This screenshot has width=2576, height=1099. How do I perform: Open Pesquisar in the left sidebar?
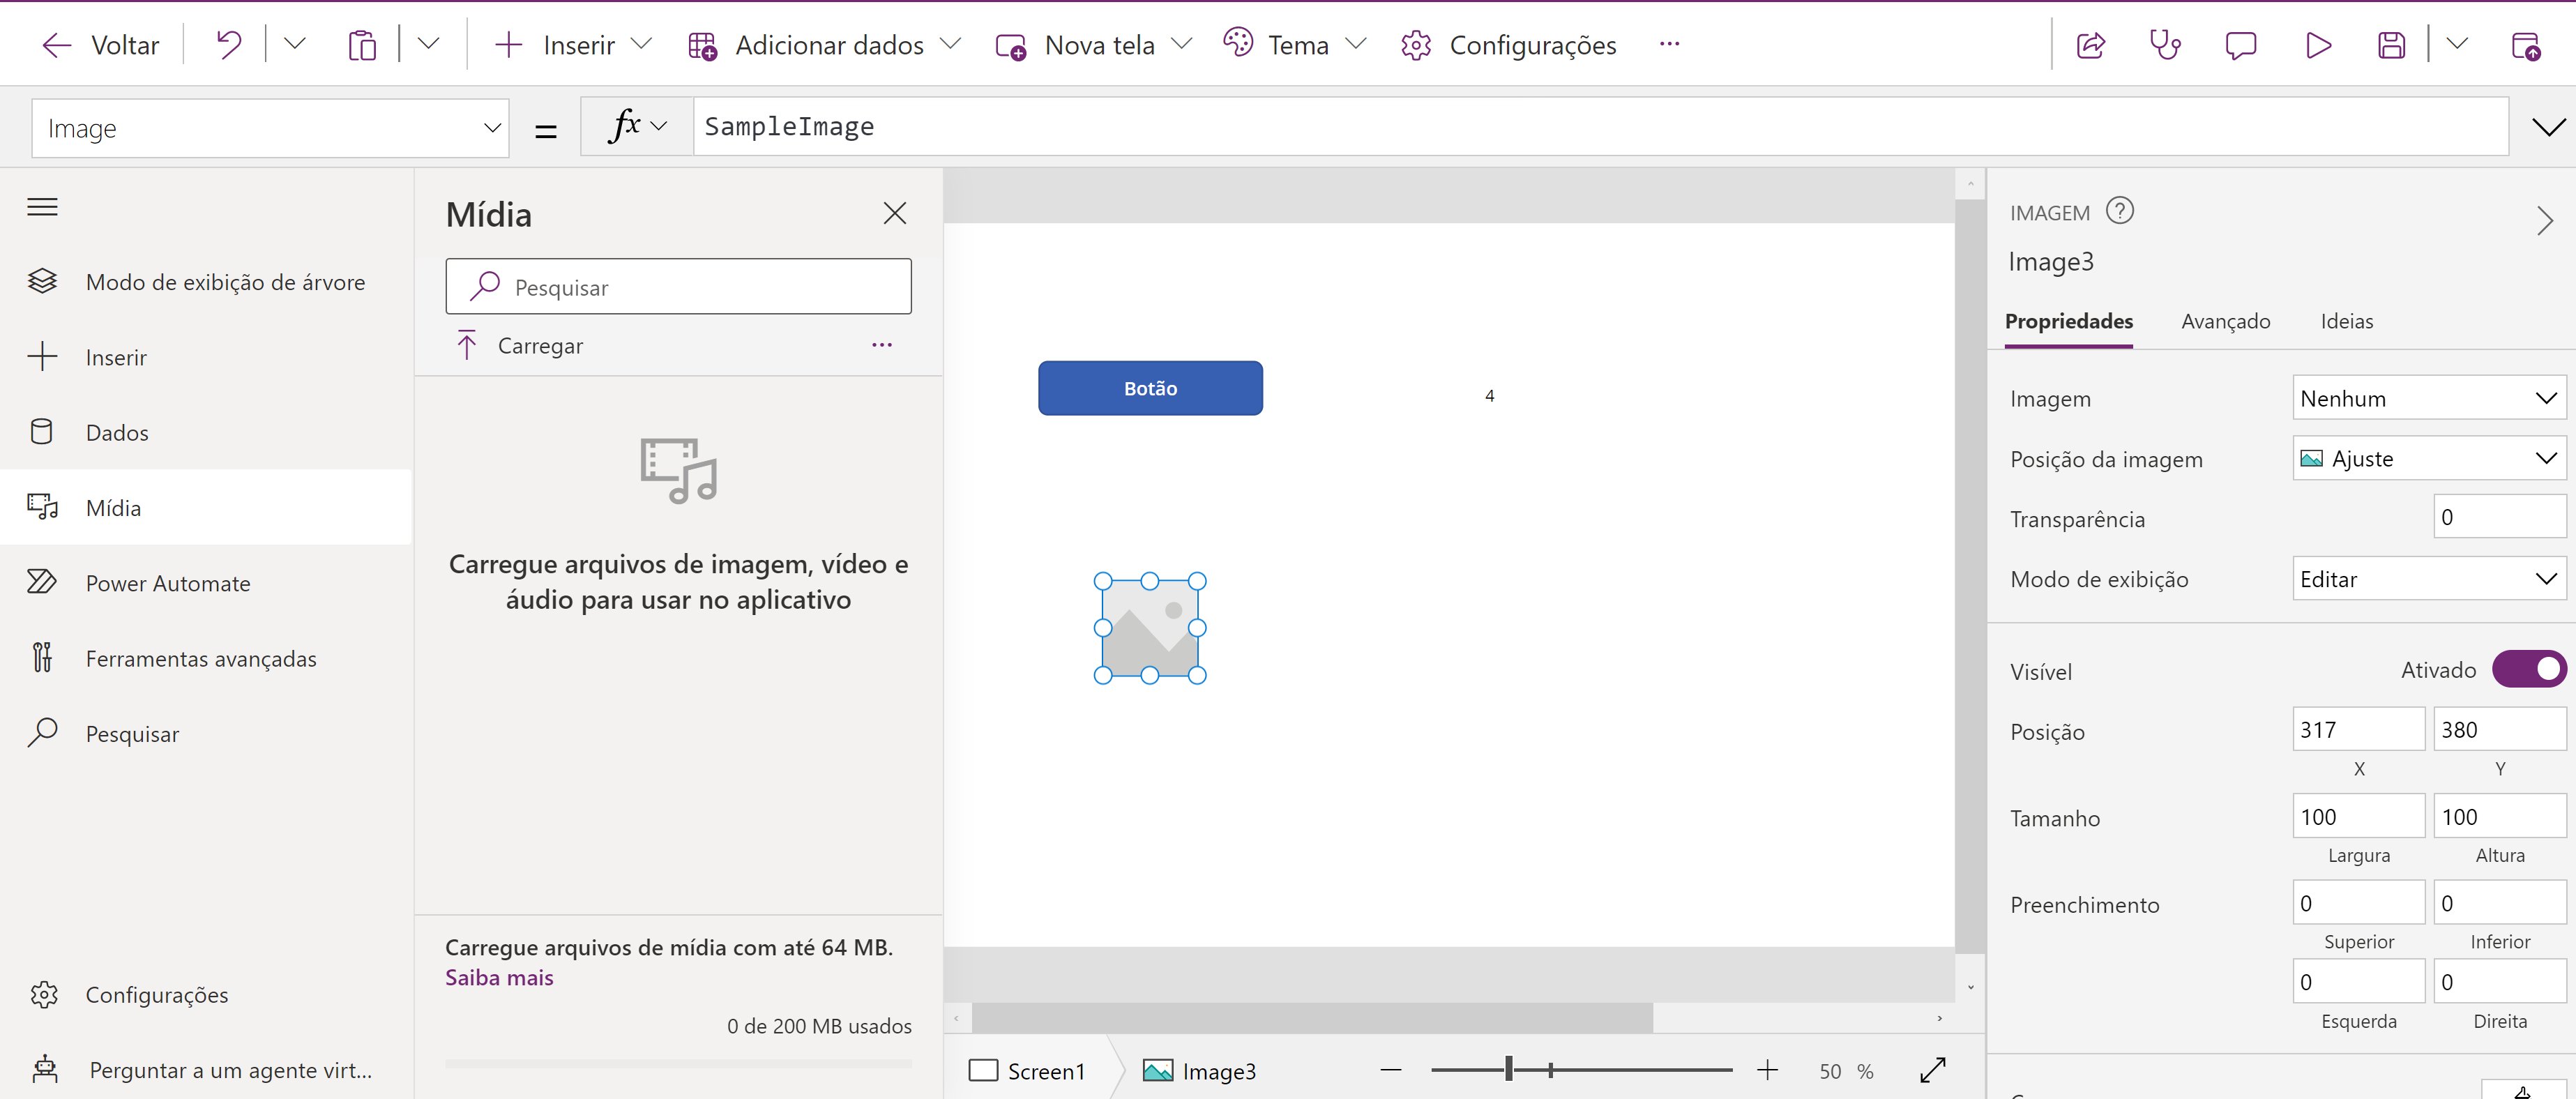[x=206, y=734]
